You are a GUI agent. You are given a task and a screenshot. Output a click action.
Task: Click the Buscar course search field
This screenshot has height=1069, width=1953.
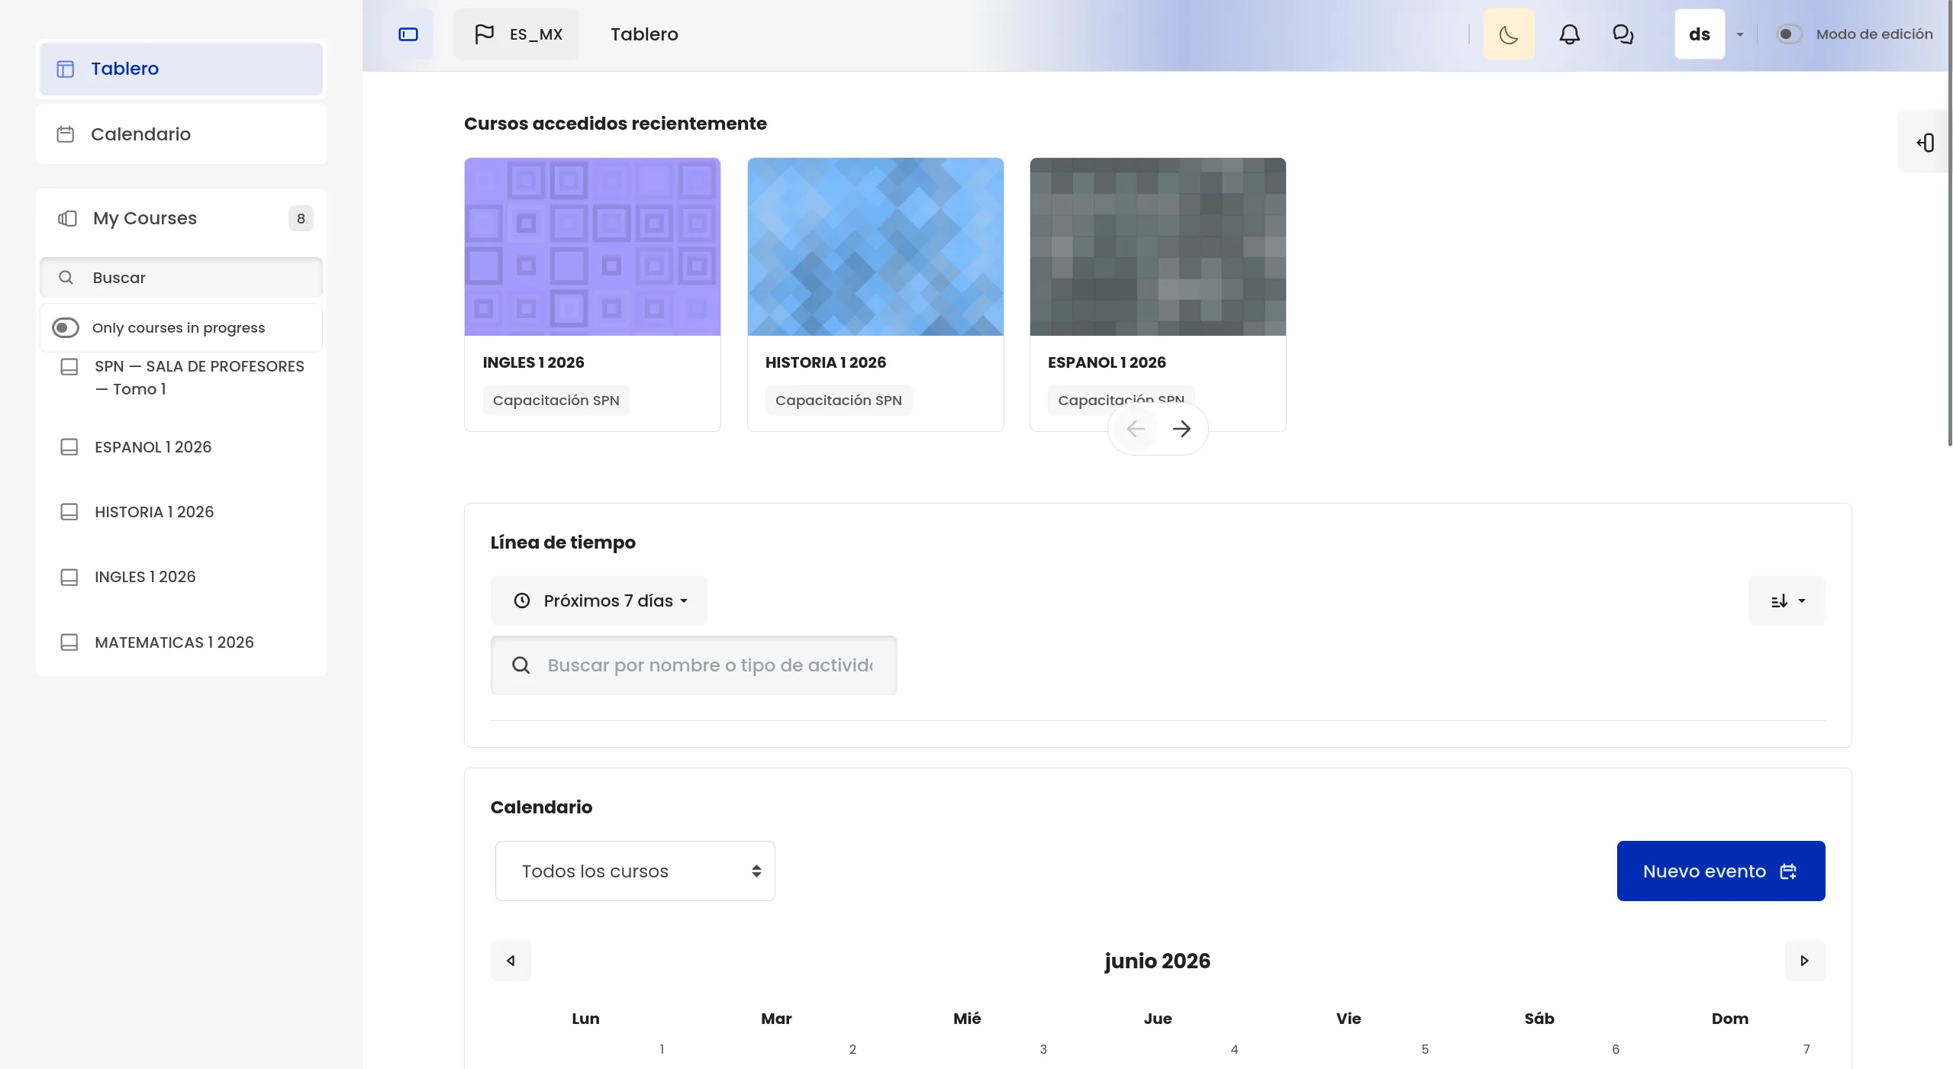tap(181, 278)
